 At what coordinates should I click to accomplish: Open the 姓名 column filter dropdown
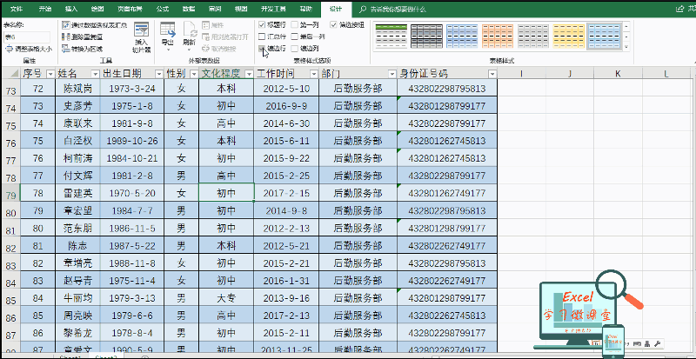[95, 74]
